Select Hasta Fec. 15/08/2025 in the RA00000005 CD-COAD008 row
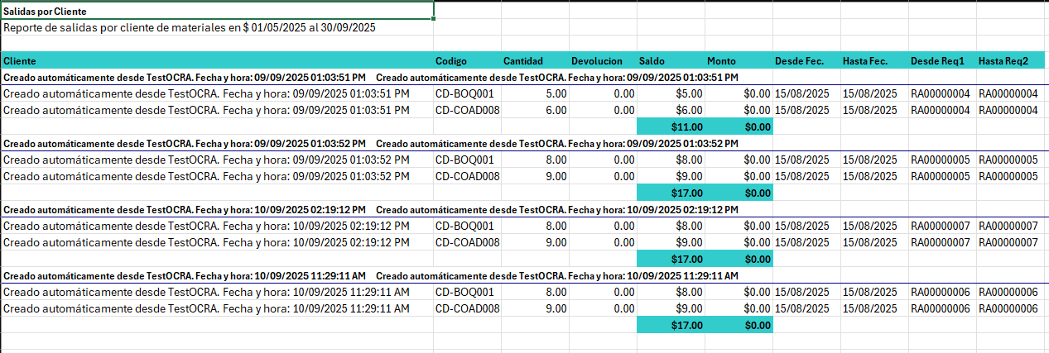 (874, 176)
